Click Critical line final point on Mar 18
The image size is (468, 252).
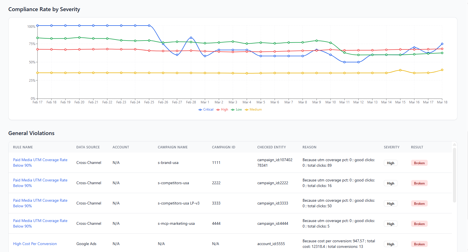pos(442,44)
